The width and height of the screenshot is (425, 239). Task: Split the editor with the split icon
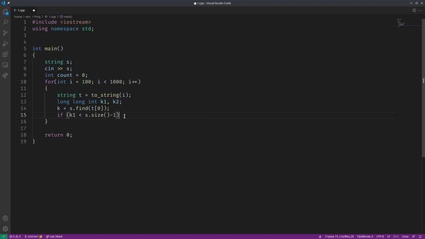[x=414, y=11]
